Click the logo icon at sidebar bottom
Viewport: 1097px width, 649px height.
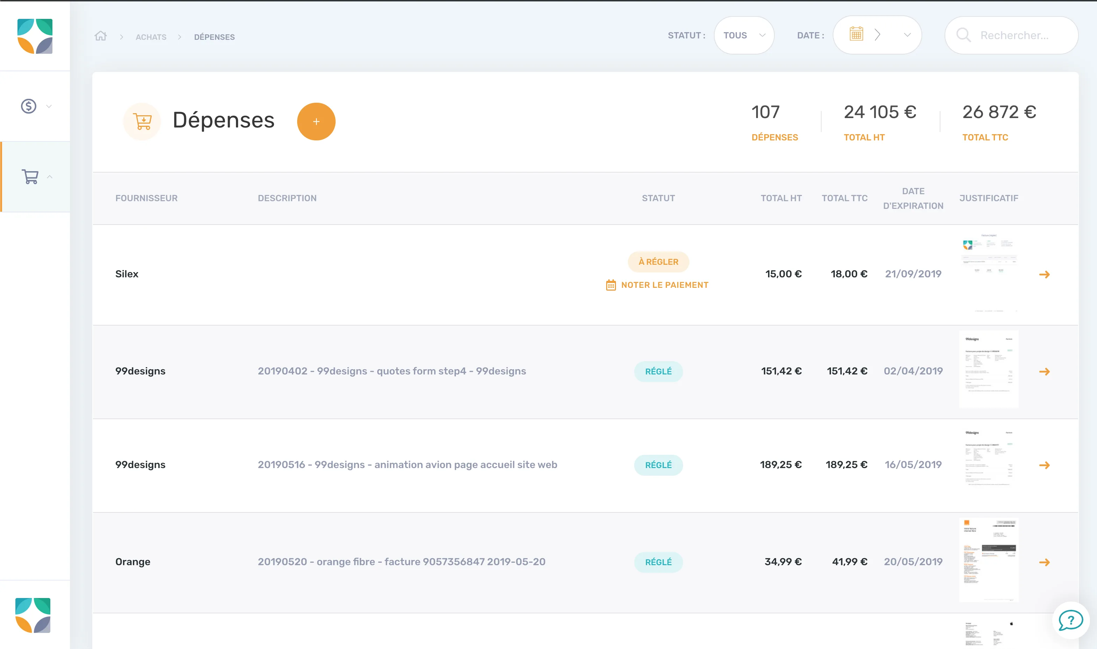pyautogui.click(x=33, y=615)
